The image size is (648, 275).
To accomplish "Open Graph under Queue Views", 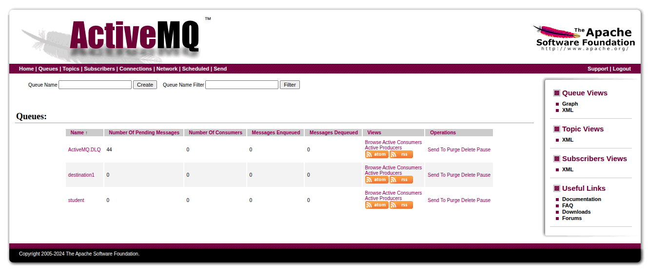I will [x=570, y=104].
